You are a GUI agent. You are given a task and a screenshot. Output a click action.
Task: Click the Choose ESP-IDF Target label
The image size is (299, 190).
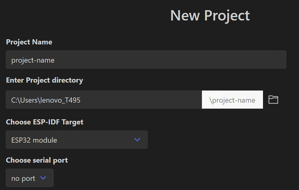click(x=45, y=122)
